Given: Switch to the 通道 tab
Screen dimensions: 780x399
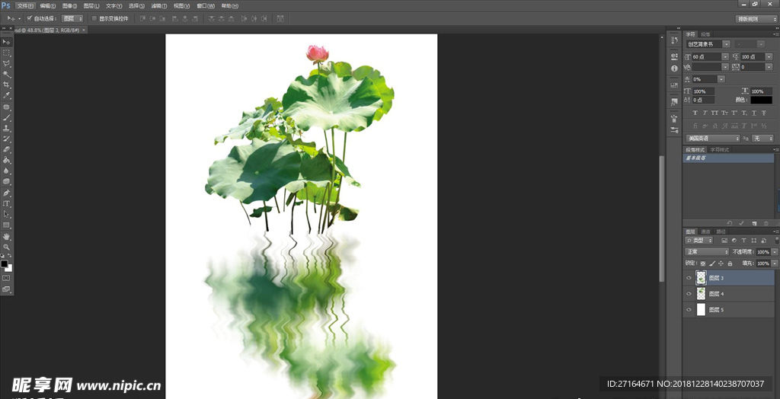Looking at the screenshot, I should tap(705, 231).
